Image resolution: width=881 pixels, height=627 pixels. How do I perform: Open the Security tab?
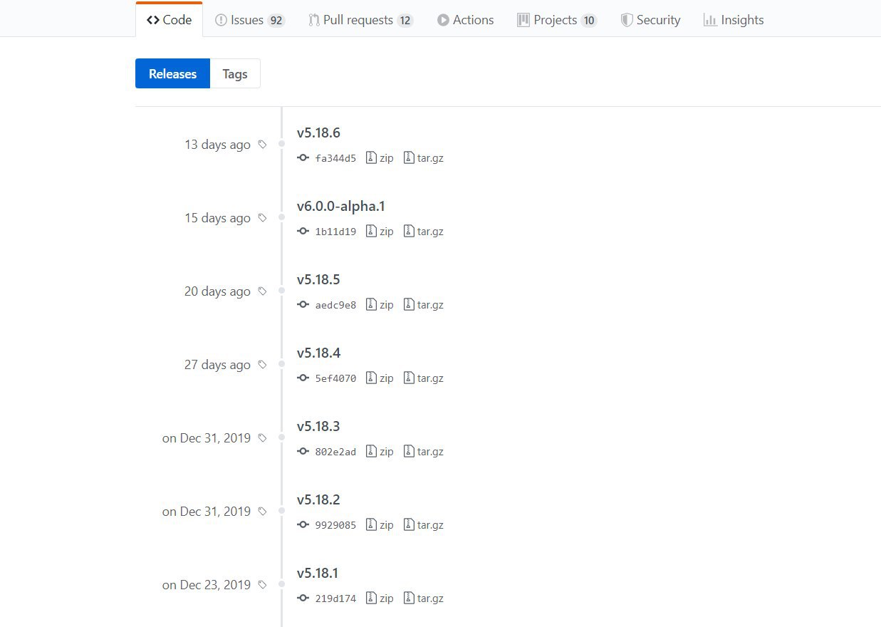[650, 20]
